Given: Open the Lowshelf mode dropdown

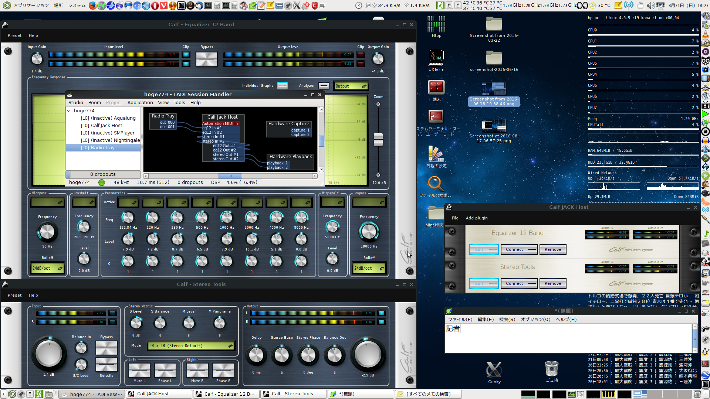Looking at the screenshot, I should pos(84,202).
